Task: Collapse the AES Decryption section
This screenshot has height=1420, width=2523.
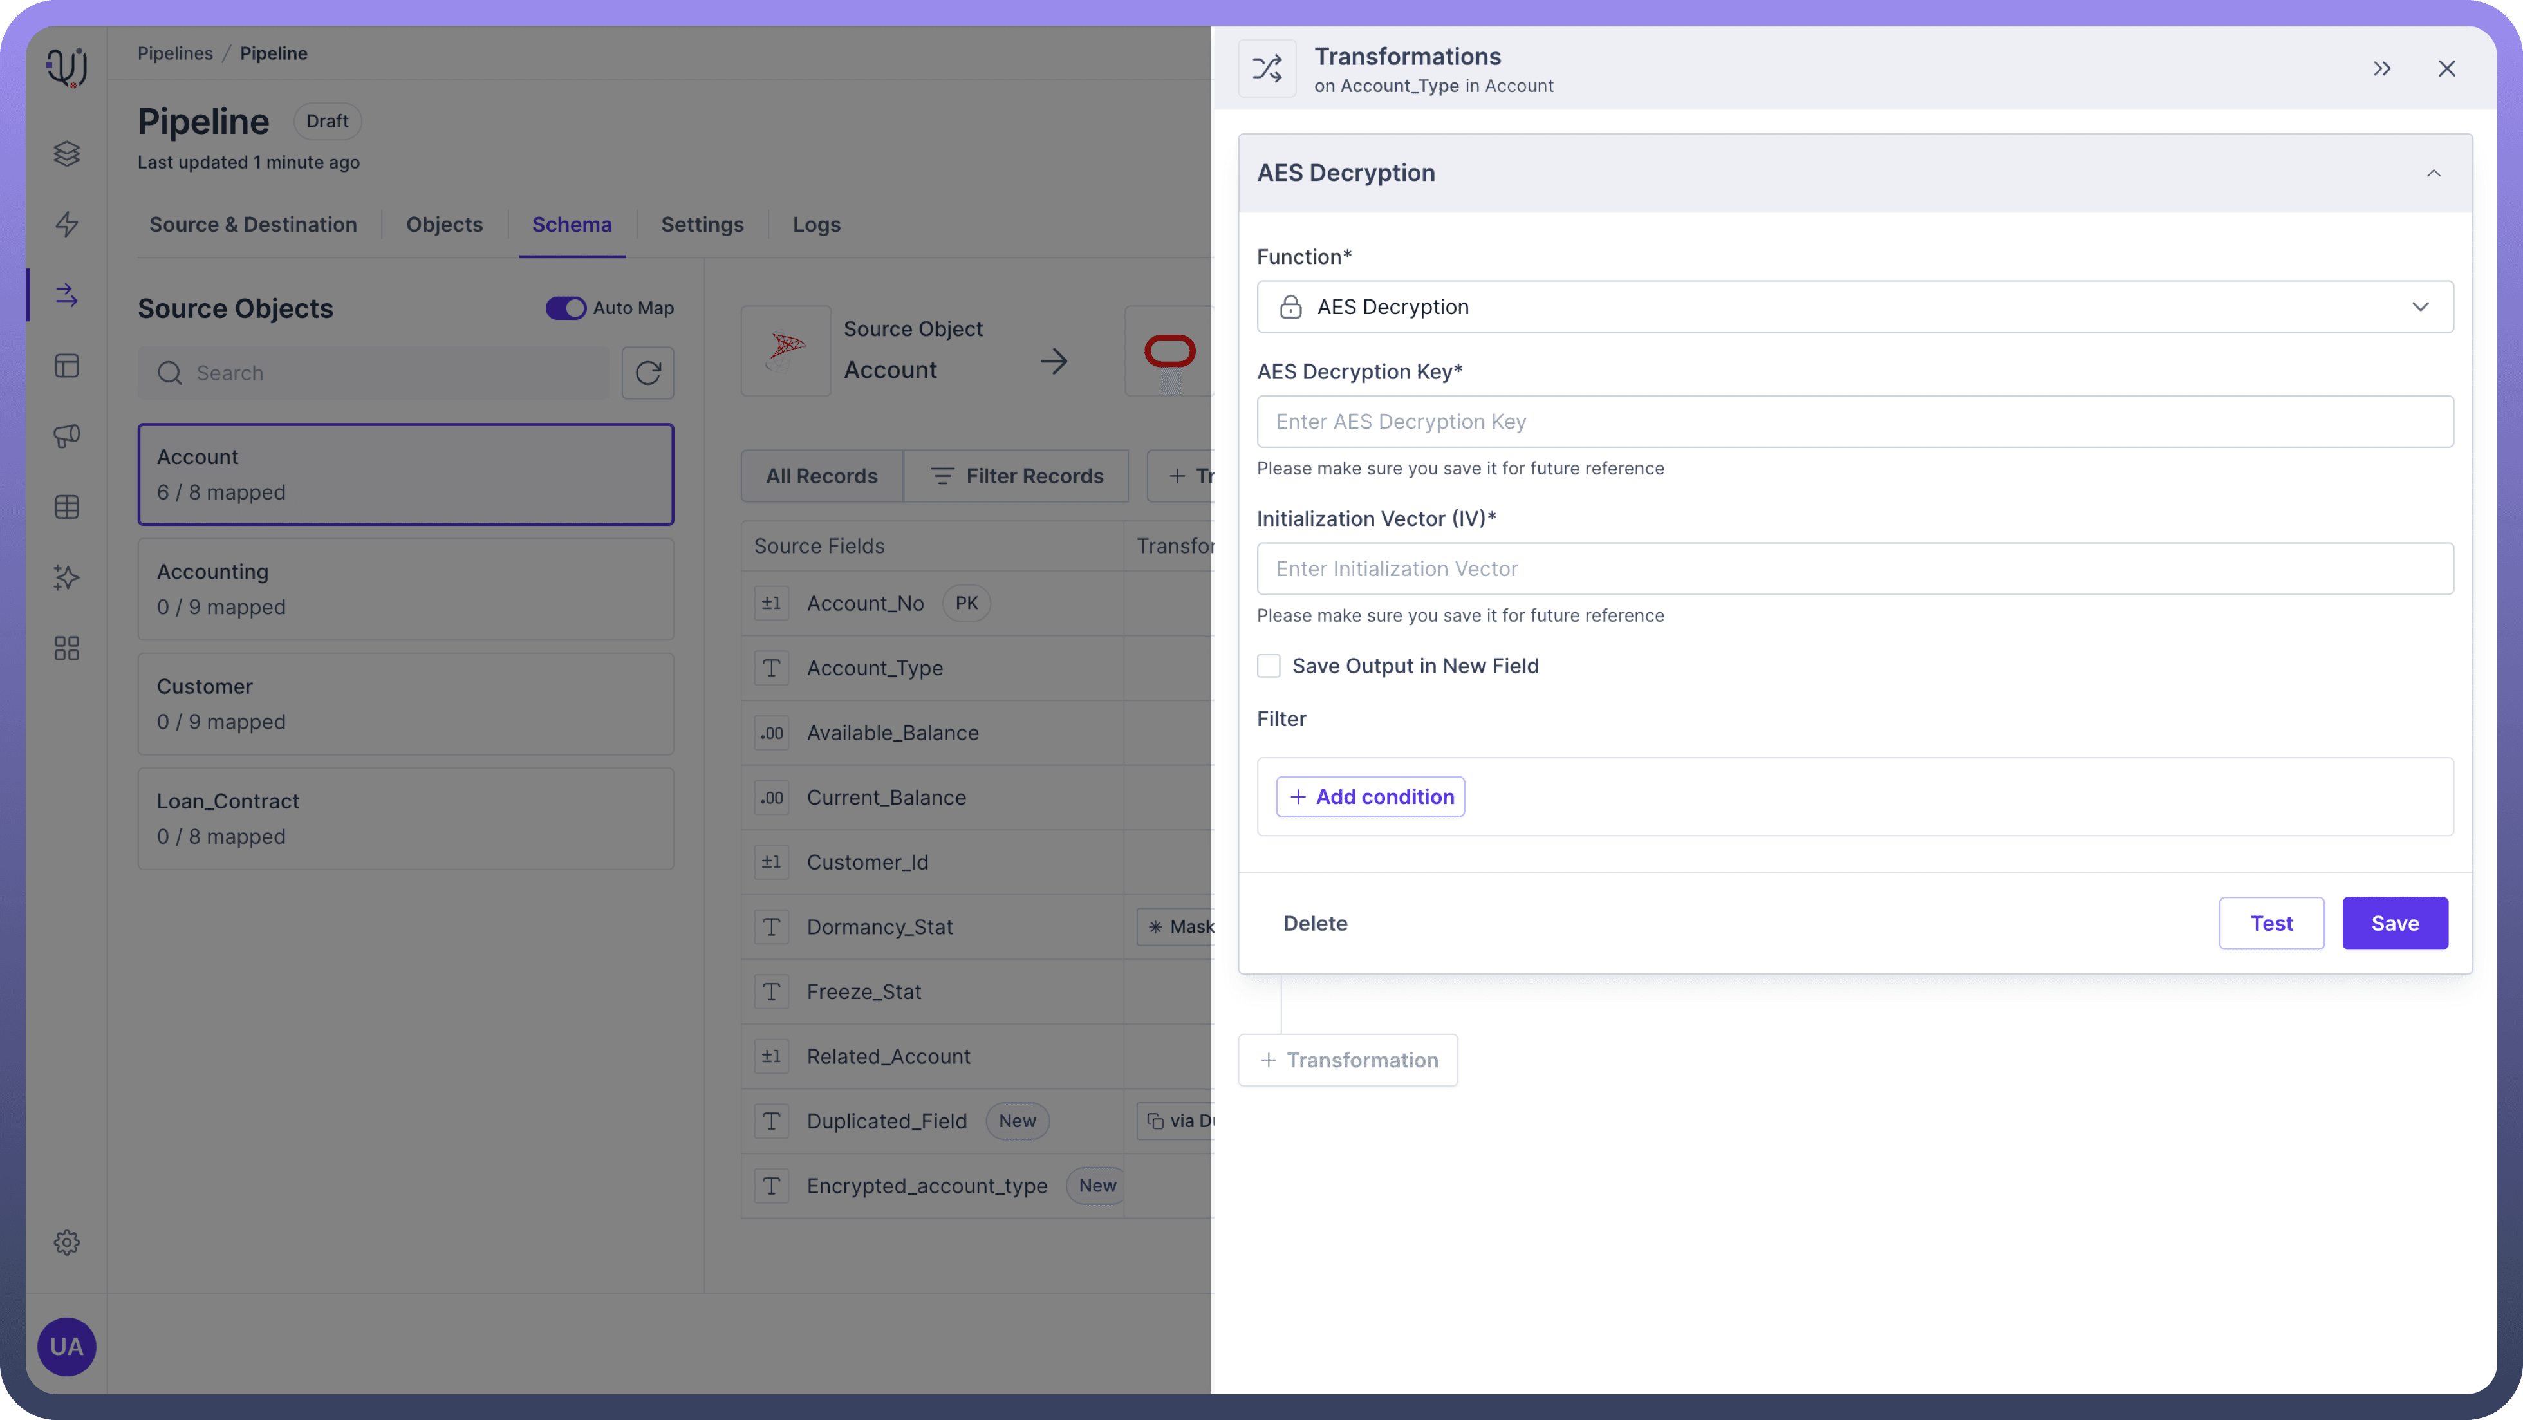Action: [2433, 173]
